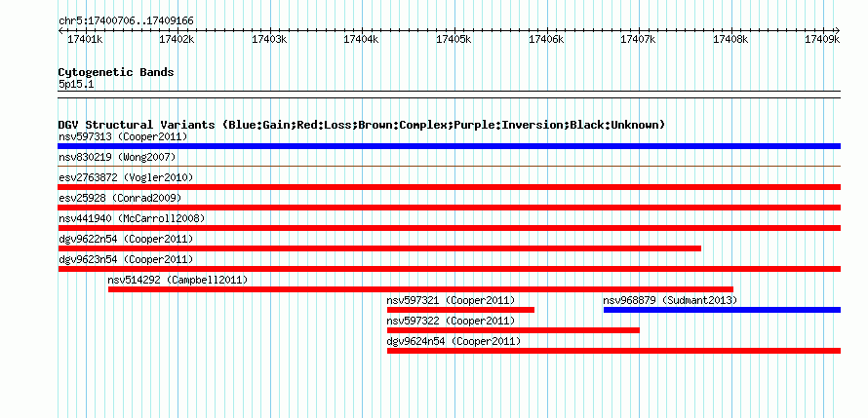This screenshot has width=868, height=418.
Task: Click the chr5:17400706..17409166 position label
Action: [126, 21]
